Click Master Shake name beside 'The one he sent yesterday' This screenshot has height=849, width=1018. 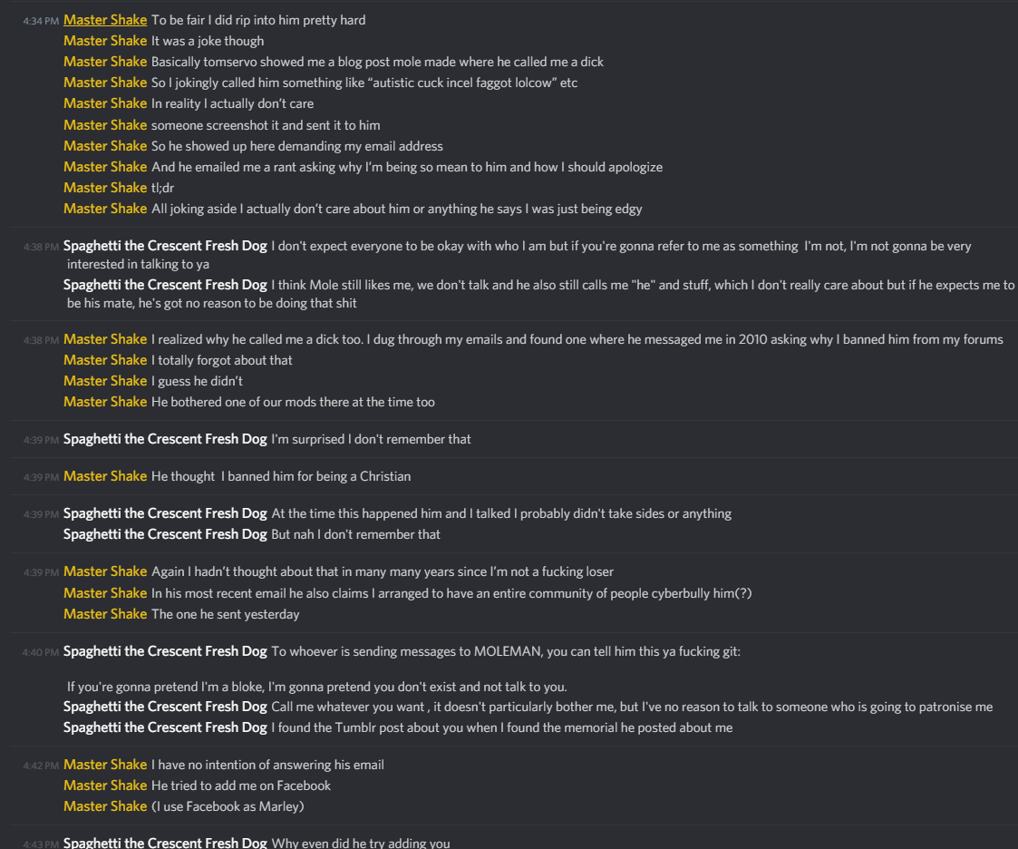point(105,614)
